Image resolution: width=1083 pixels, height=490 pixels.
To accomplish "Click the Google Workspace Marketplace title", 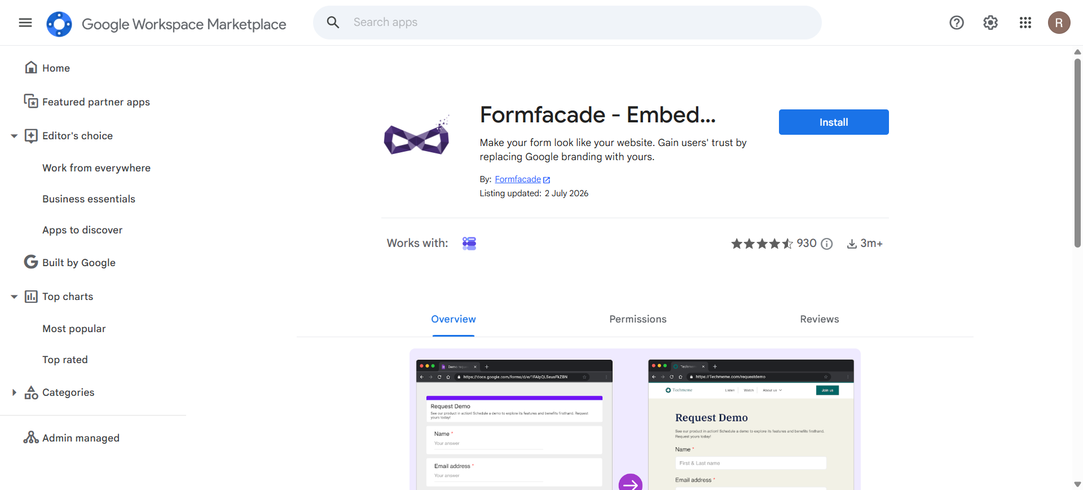I will pos(184,24).
